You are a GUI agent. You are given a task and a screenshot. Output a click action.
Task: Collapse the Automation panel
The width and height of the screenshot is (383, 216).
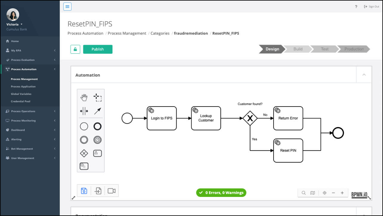tap(364, 75)
